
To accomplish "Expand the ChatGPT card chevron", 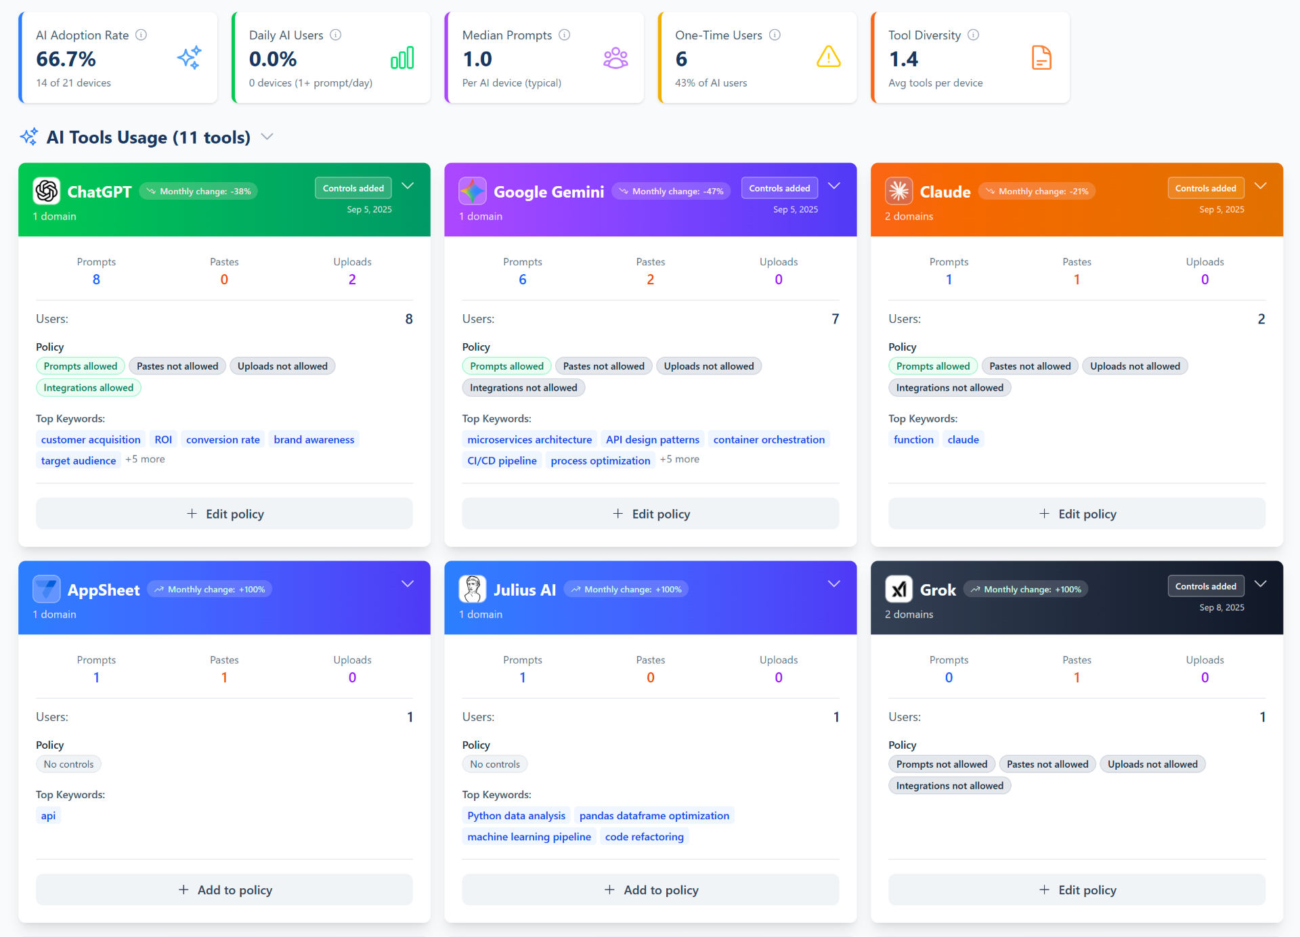I will 408,186.
